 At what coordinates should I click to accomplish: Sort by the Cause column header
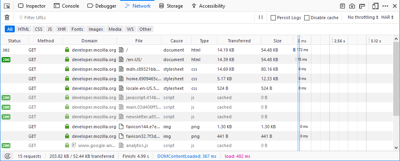point(176,41)
